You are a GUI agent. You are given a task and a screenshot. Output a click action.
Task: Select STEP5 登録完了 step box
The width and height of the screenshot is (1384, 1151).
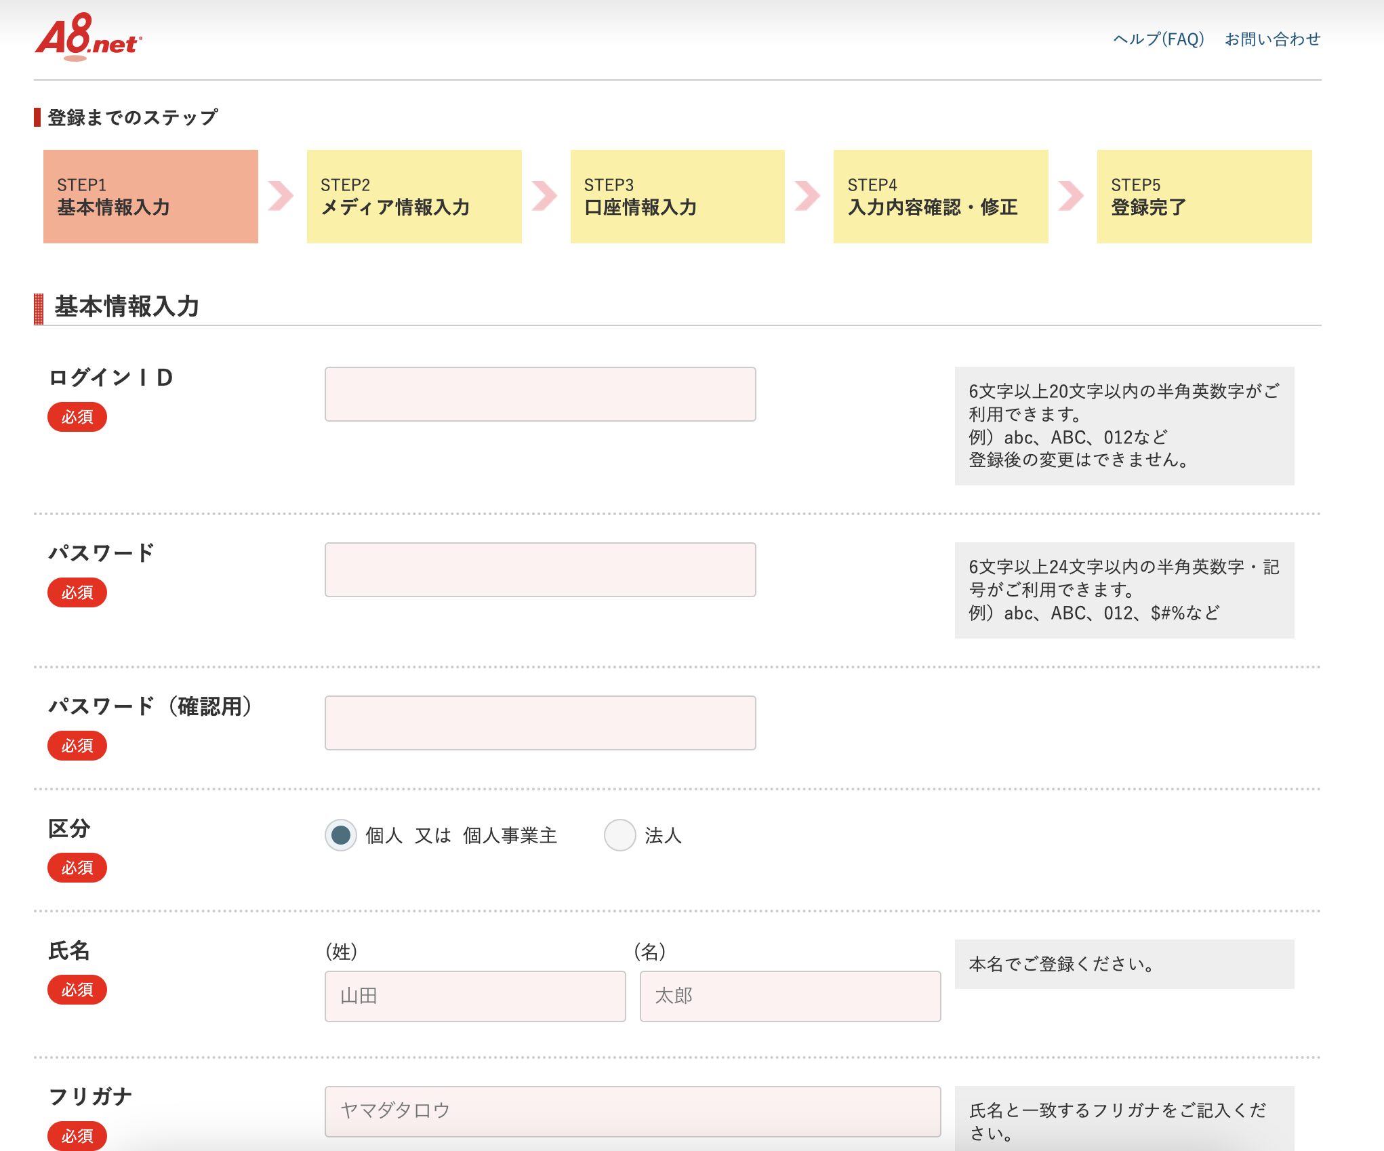tap(1204, 197)
